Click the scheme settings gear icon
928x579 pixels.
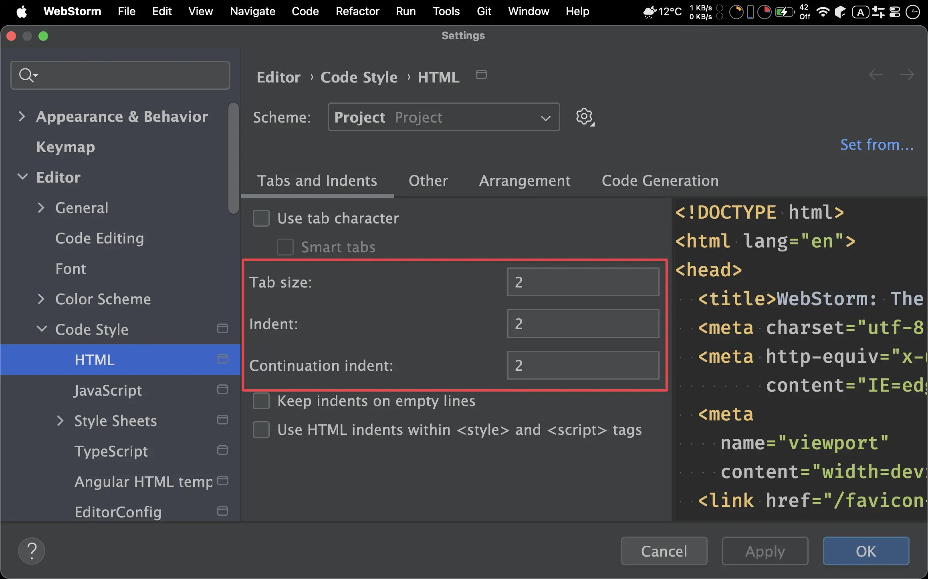pyautogui.click(x=584, y=117)
